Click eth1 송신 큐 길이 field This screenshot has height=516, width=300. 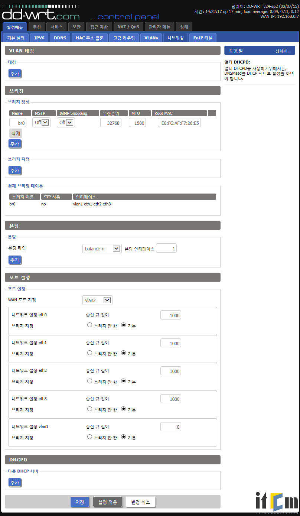click(171, 343)
